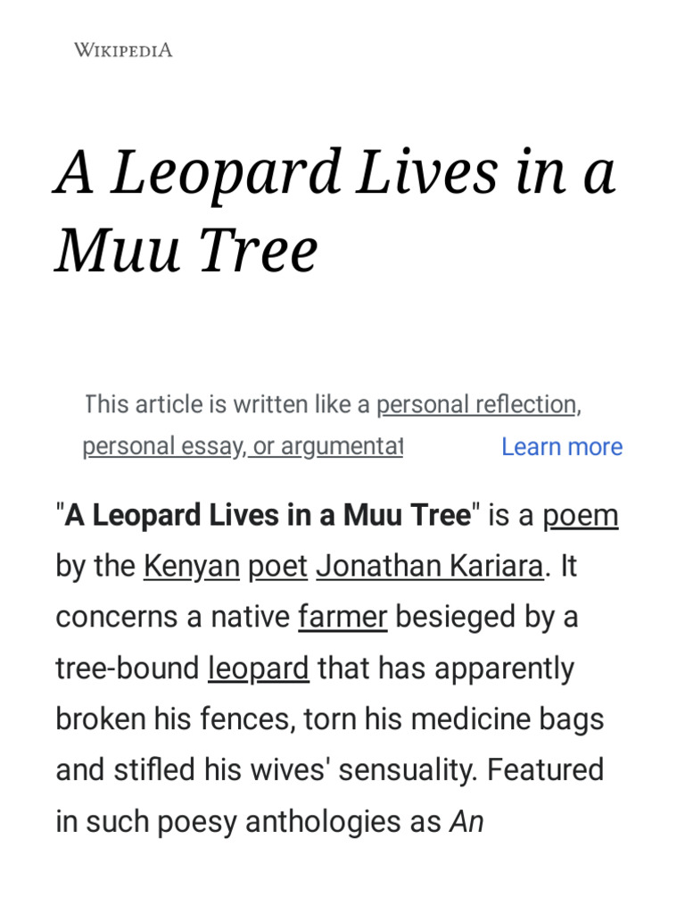The height and width of the screenshot is (914, 685).
Task: Click the word 'tree-bound'
Action: 128,668
